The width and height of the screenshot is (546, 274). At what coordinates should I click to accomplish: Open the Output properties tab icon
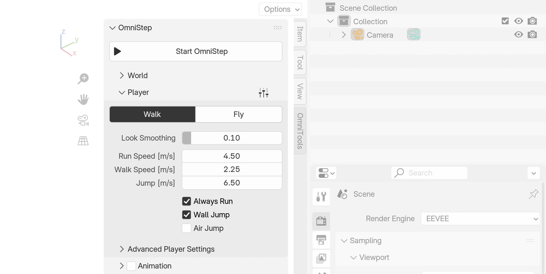point(321,240)
